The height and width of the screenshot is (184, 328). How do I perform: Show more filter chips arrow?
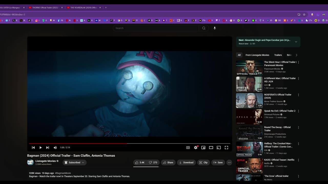(296, 55)
